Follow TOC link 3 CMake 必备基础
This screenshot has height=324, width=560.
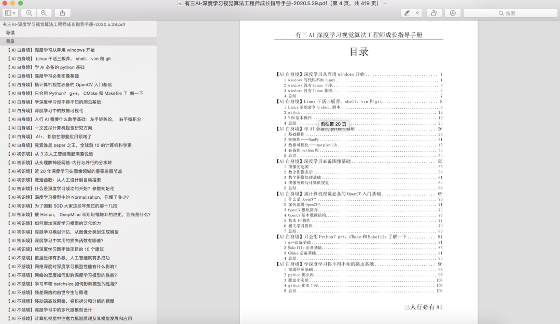pyautogui.click(x=363, y=253)
